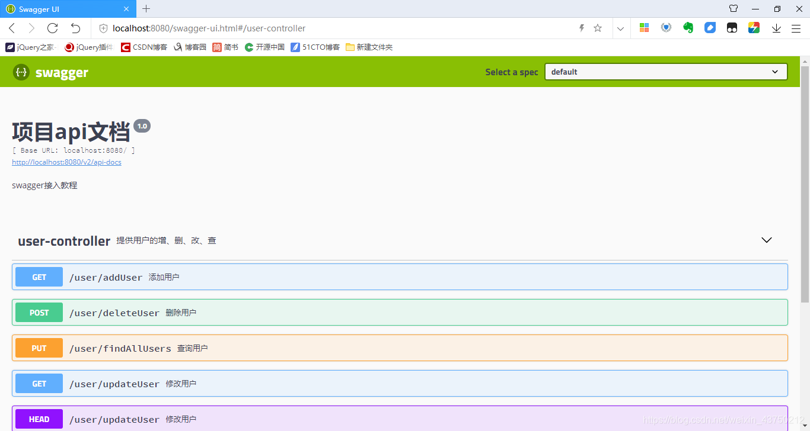Viewport: 810px width, 431px height.
Task: Click the '提供用户的增、删、改、查' description
Action: click(166, 241)
